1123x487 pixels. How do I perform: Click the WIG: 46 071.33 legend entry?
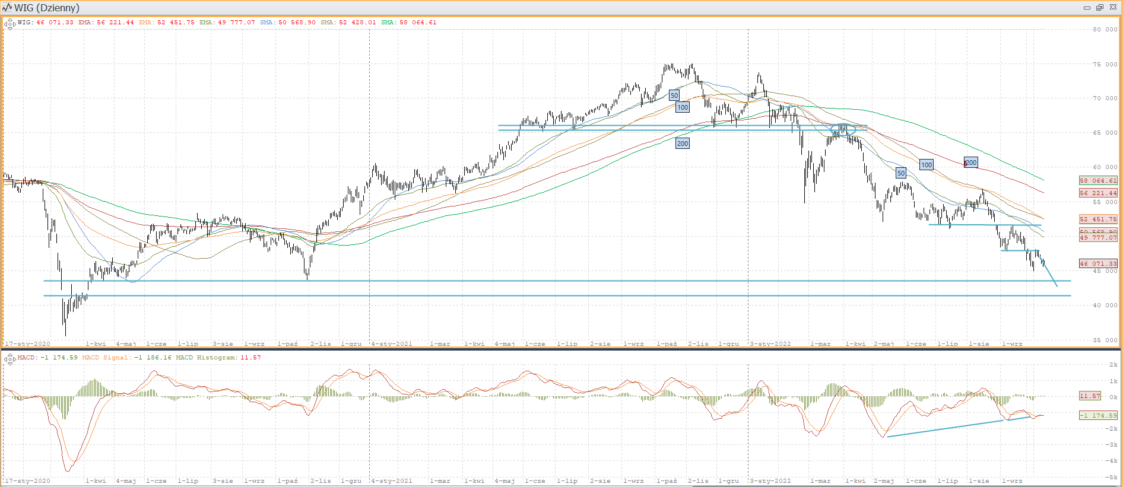tap(46, 23)
